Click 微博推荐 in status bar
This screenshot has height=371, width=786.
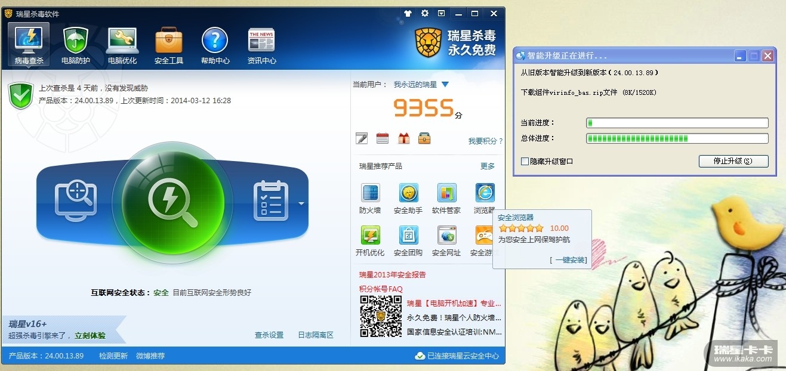pyautogui.click(x=150, y=355)
